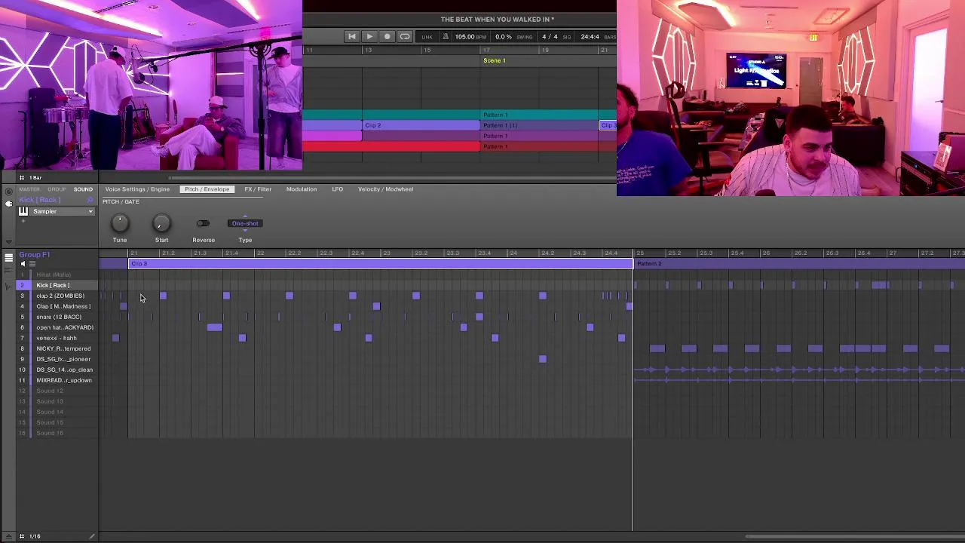Select empty Sound 16 slot
The height and width of the screenshot is (543, 965).
coord(57,433)
